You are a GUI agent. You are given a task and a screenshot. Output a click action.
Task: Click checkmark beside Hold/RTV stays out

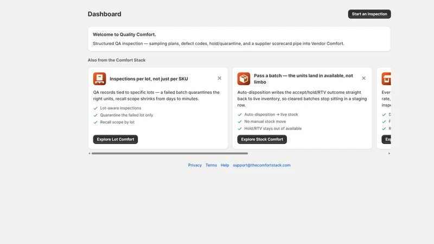[x=240, y=129]
